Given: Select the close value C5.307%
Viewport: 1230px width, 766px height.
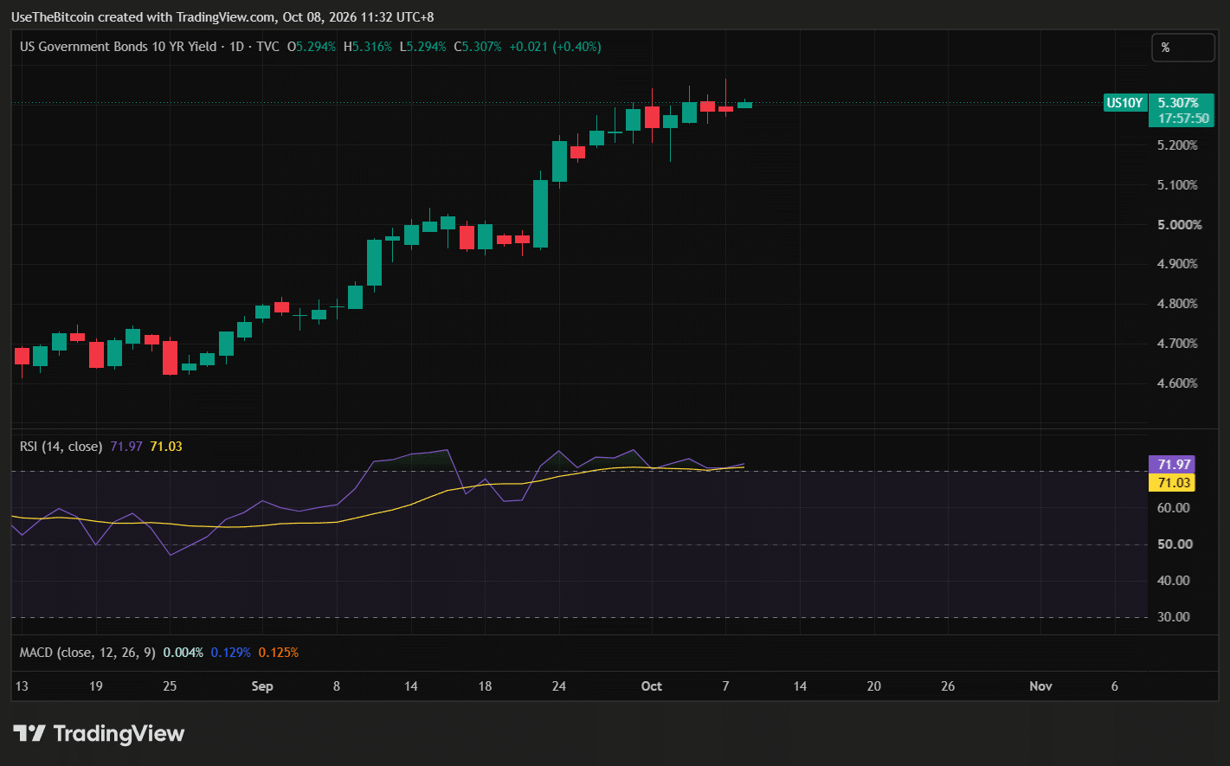Looking at the screenshot, I should (478, 47).
